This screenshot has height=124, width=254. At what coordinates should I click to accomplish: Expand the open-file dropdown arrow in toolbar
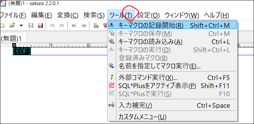(x=21, y=25)
